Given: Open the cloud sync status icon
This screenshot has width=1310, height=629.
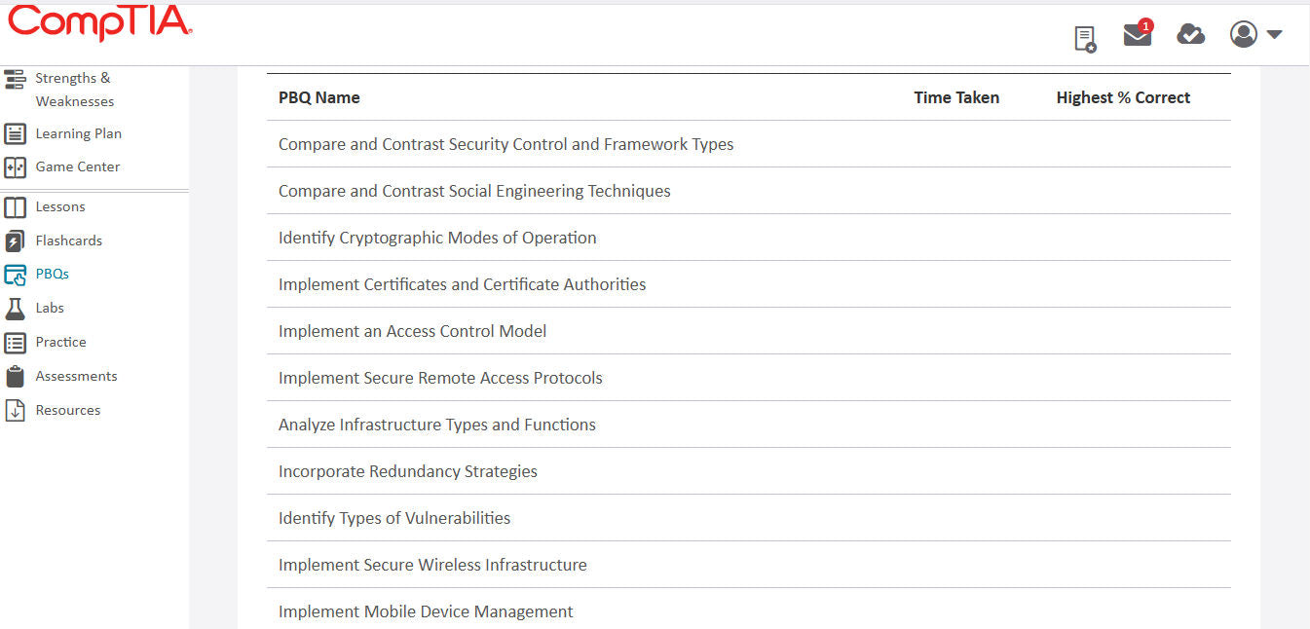Looking at the screenshot, I should 1190,35.
